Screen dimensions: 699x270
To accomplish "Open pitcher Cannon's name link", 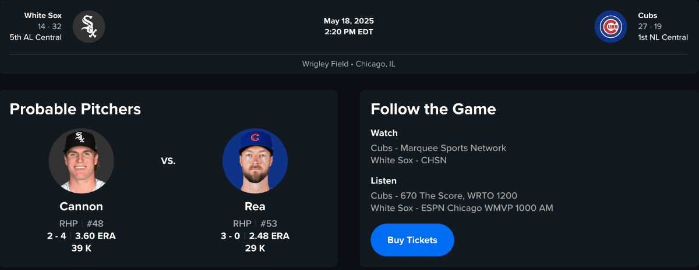I will point(81,207).
